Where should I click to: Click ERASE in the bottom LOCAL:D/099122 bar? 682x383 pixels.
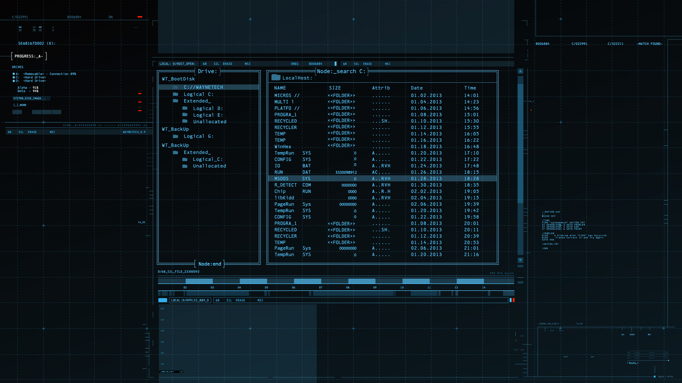[x=240, y=300]
